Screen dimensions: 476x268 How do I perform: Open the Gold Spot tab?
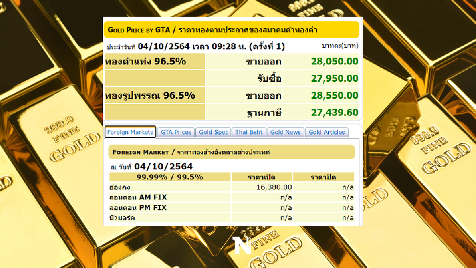(x=213, y=132)
